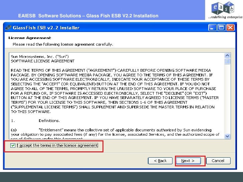
Task: Click the slide title 'EAIESB Software Solutions' text
Action: (x=50, y=16)
